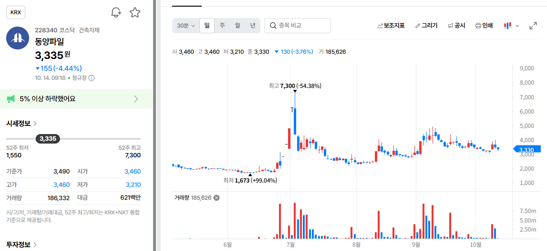Click the 저가 value 3,210
This screenshot has width=547, height=251.
coord(133,184)
